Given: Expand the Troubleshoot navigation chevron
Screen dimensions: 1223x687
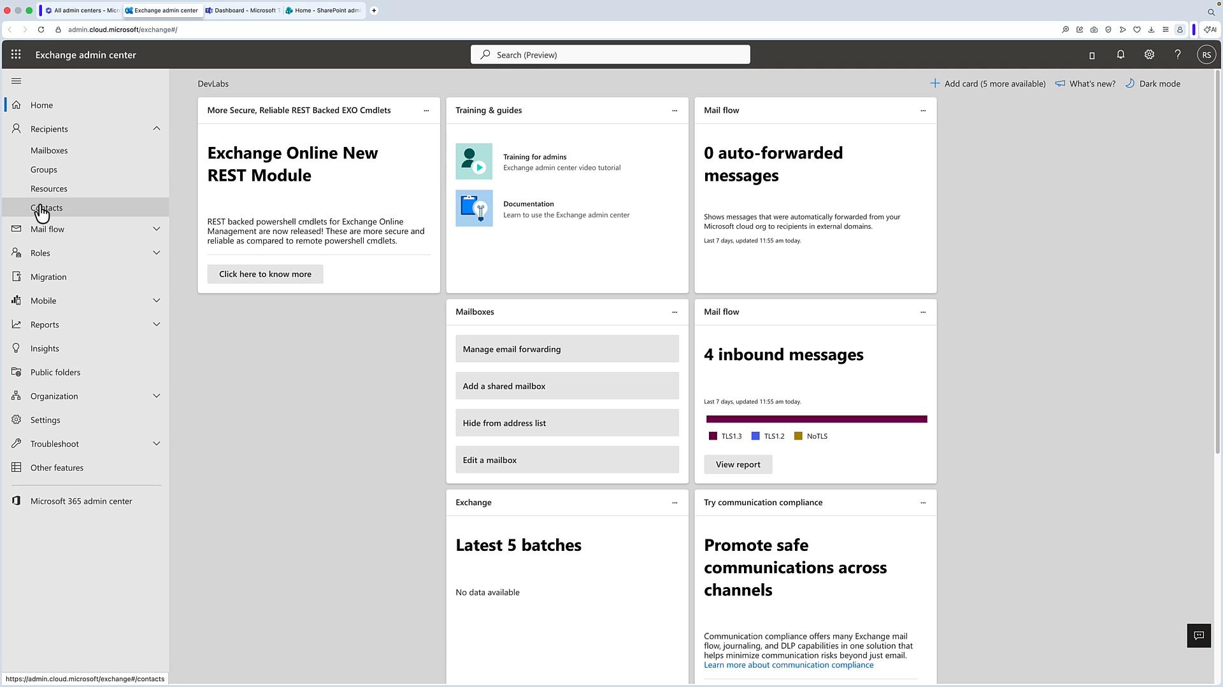Looking at the screenshot, I should [157, 443].
